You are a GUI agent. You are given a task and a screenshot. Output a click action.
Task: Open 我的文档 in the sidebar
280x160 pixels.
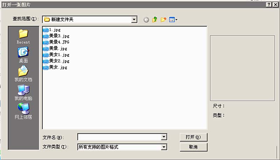(23, 74)
